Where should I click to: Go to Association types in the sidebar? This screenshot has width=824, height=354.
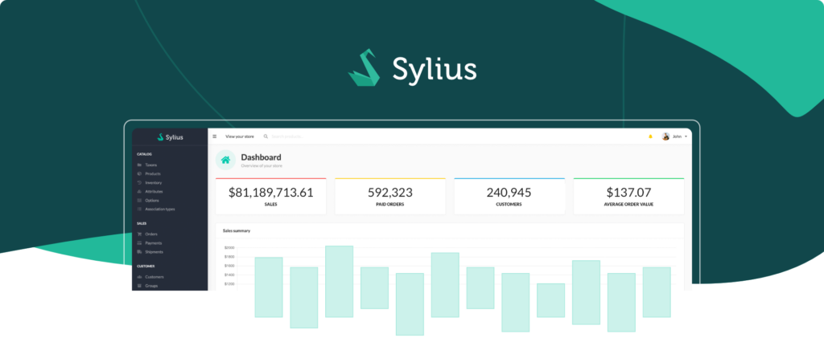(159, 210)
